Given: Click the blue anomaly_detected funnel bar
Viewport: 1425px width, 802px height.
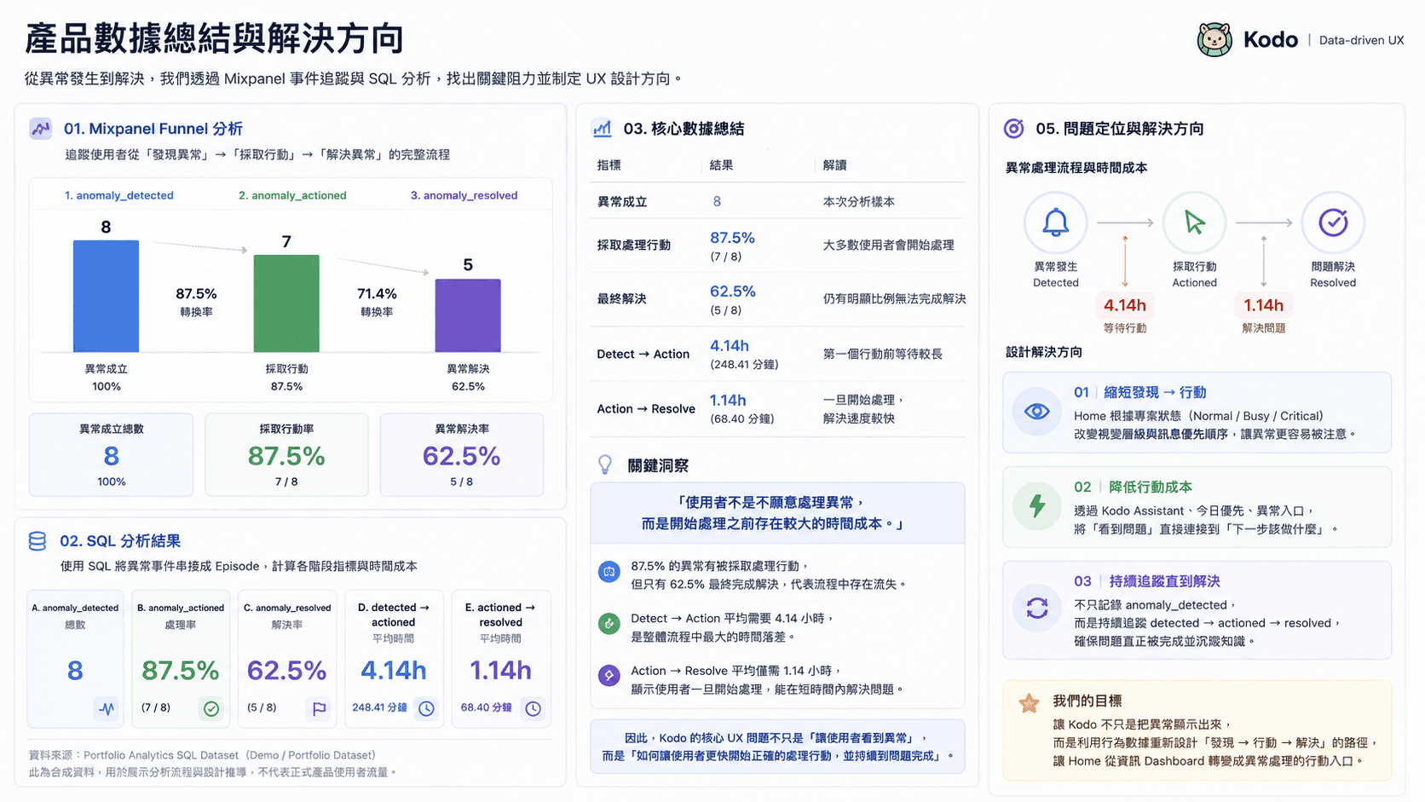Looking at the screenshot, I should click(x=106, y=296).
